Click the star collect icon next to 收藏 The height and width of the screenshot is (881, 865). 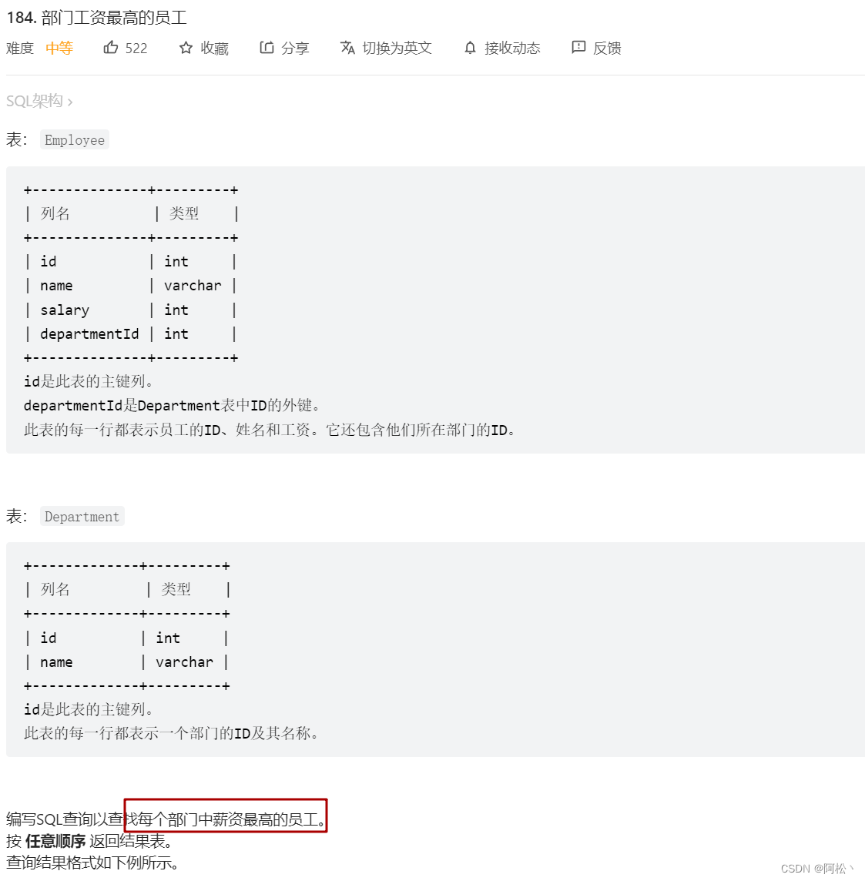click(184, 47)
